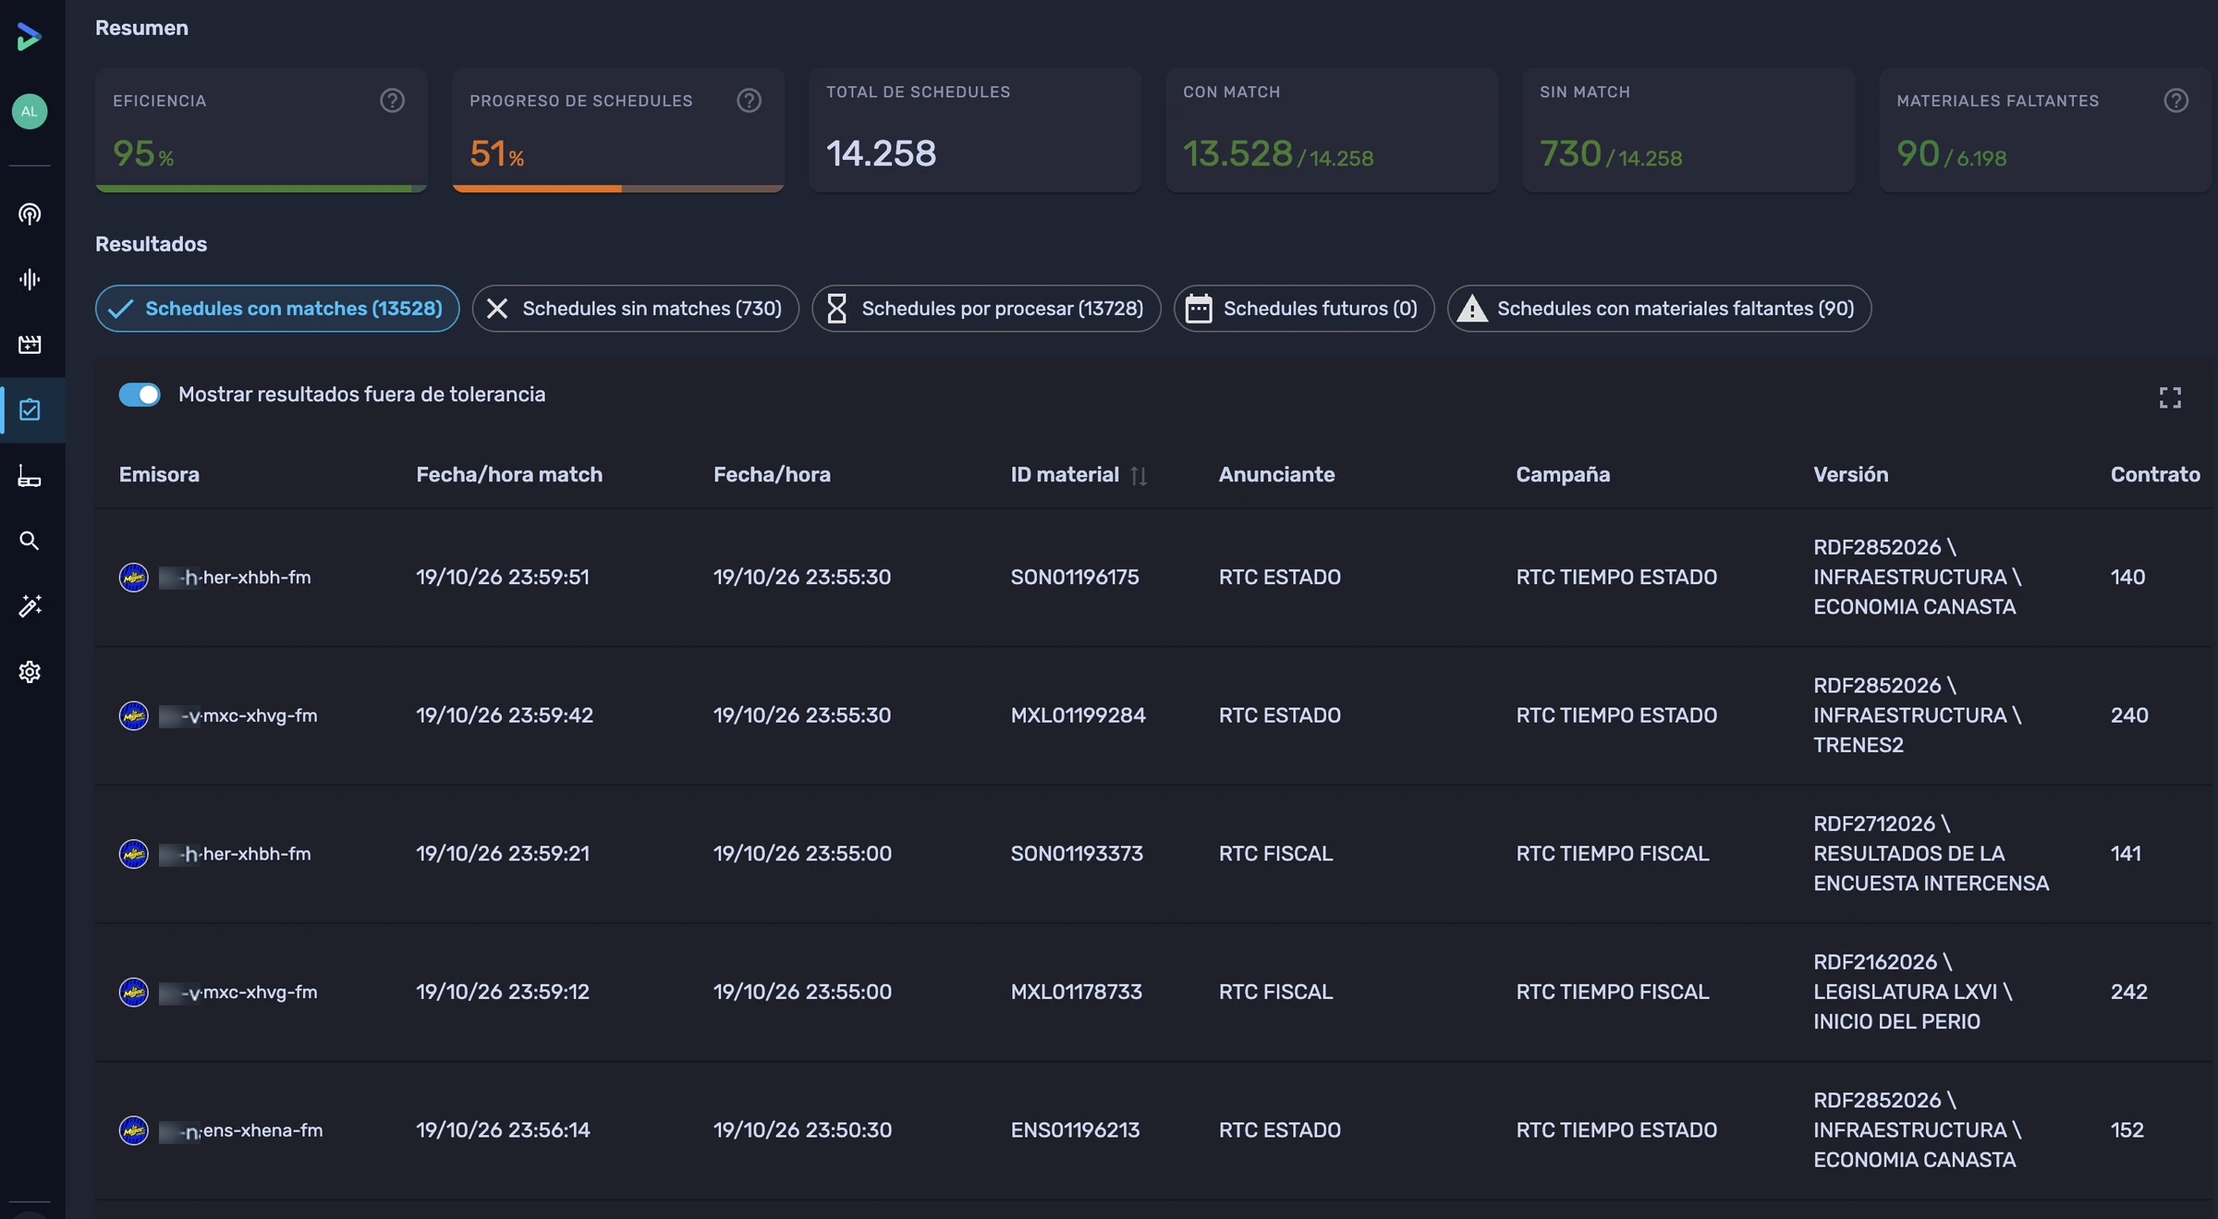Click match time 19/10/26 23:59:51
The width and height of the screenshot is (2218, 1219).
503,578
